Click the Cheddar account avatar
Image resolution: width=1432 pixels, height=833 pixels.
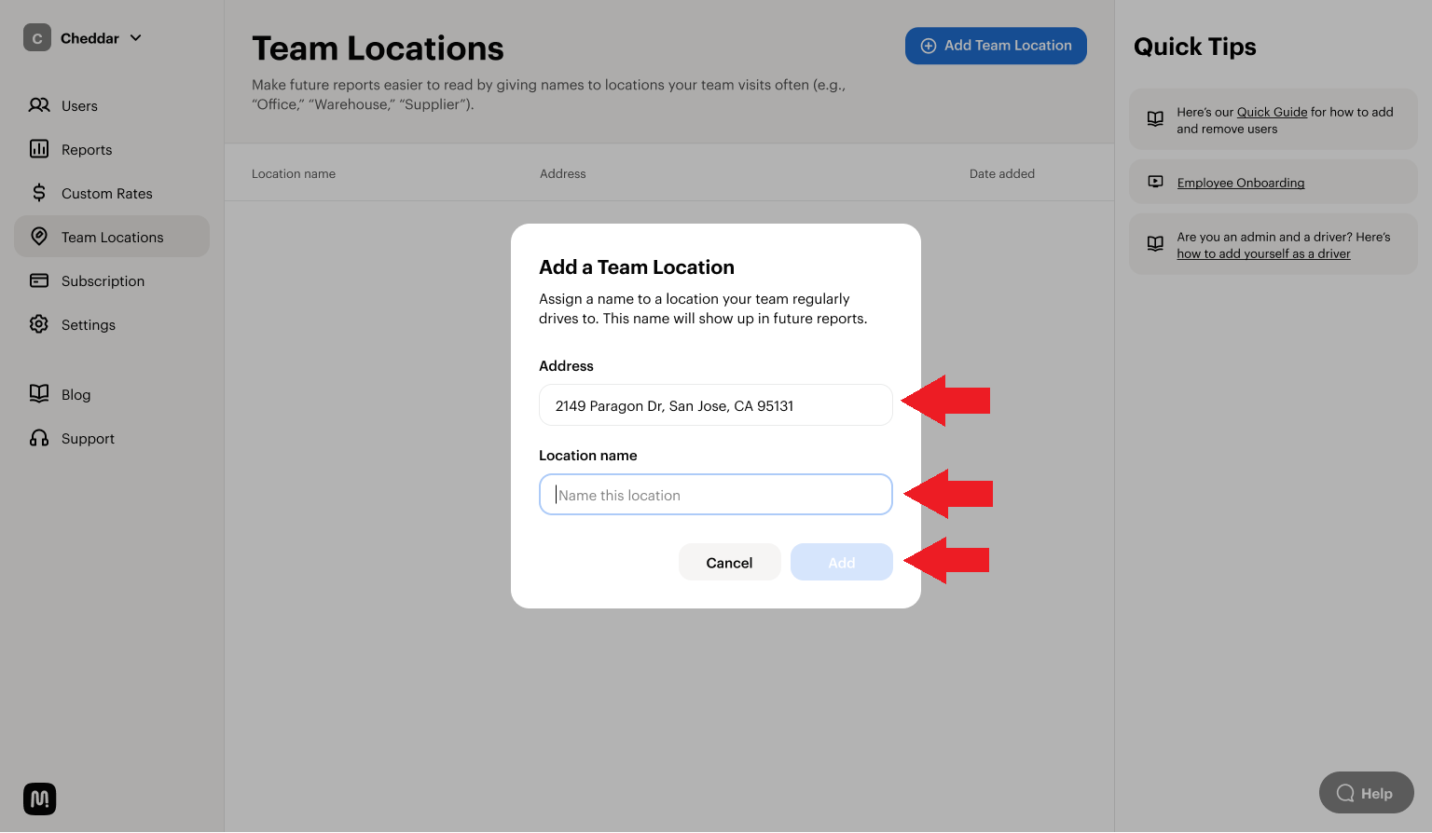[x=37, y=37]
